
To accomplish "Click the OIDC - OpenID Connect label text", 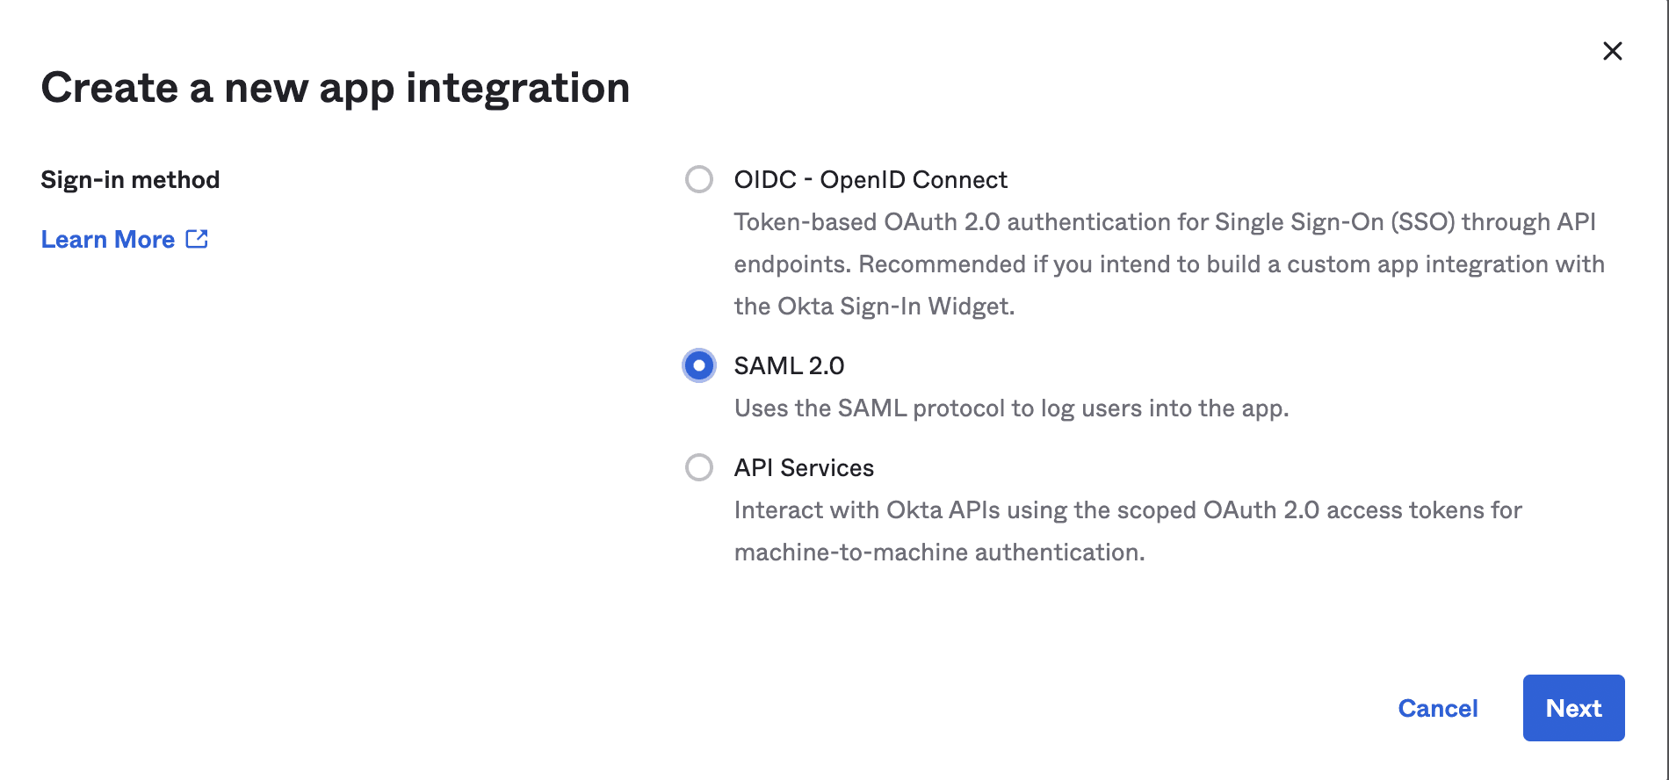I will pyautogui.click(x=870, y=179).
